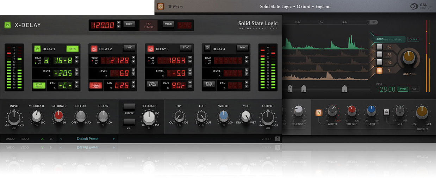Click the X-Delay DE-ESS knob
The width and height of the screenshot is (436, 178).
(103, 116)
